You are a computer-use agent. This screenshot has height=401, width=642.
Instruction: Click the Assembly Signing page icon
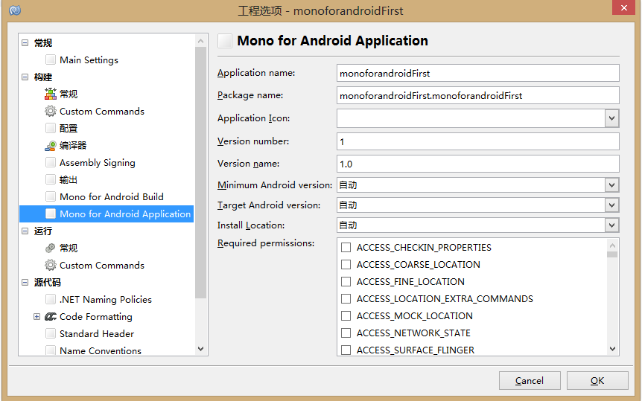coord(51,162)
